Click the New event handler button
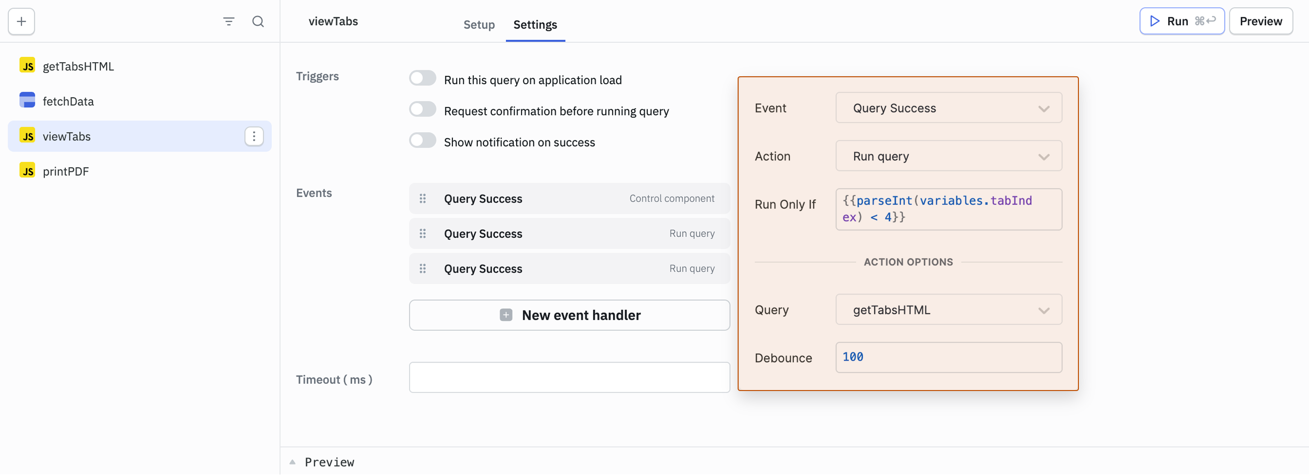This screenshot has width=1309, height=475. pyautogui.click(x=569, y=315)
